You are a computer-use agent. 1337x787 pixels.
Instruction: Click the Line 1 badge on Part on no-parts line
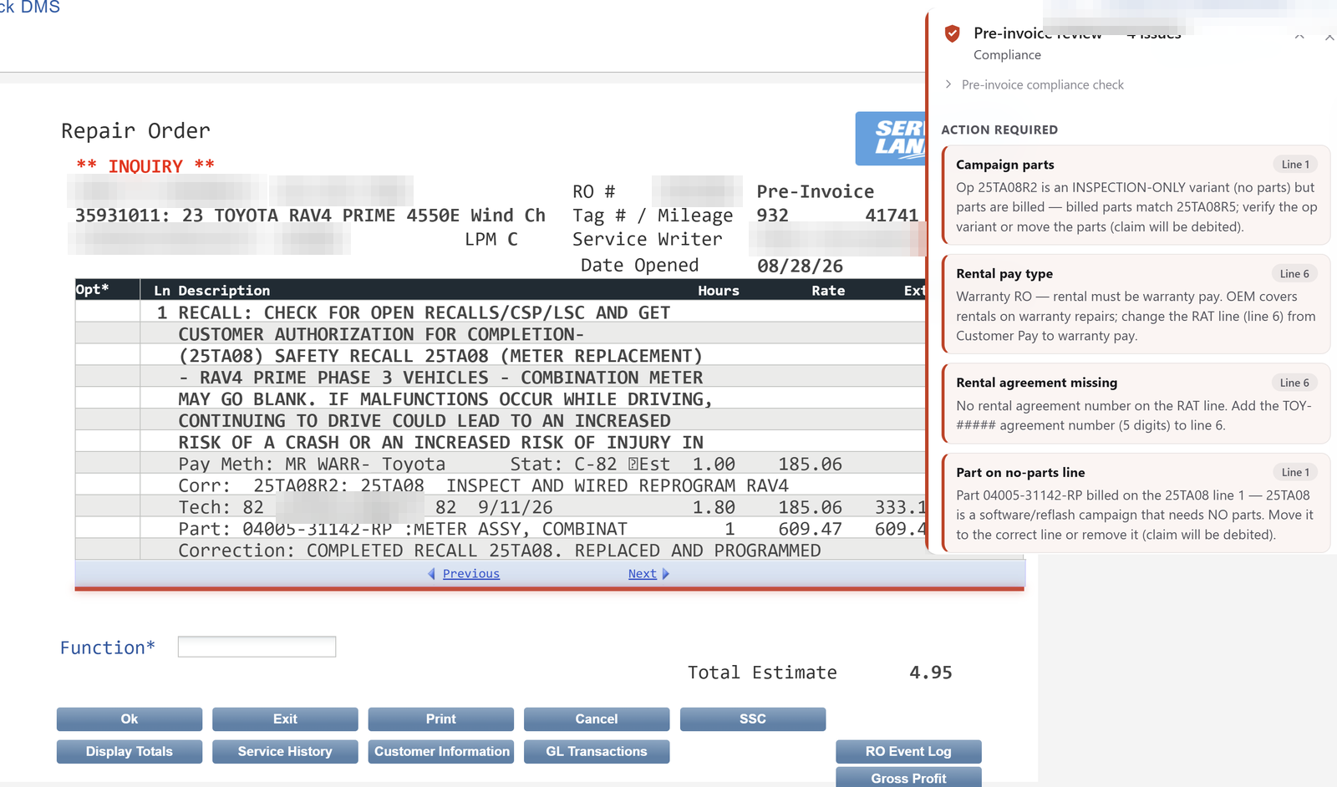coord(1295,472)
